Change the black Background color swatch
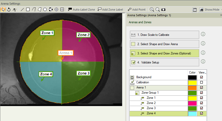The image size is (222, 121). pos(192,77)
